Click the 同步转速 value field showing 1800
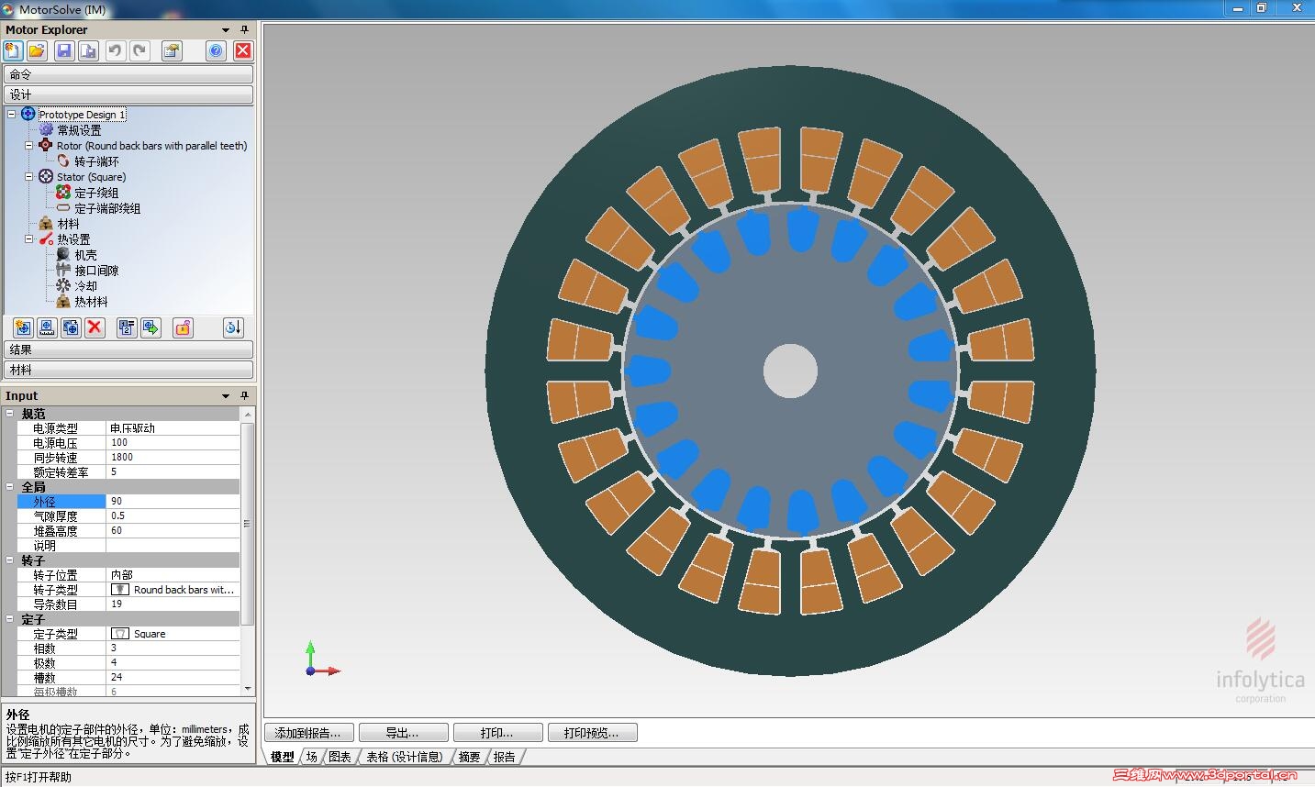 tap(173, 458)
